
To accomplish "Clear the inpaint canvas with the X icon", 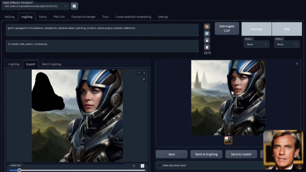I will coord(144,73).
